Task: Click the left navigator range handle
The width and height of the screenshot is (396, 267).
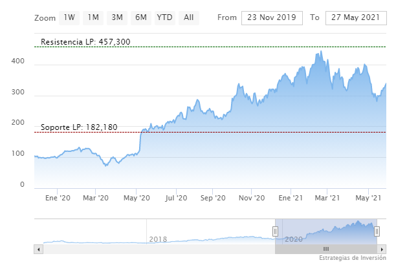Action: (275, 231)
